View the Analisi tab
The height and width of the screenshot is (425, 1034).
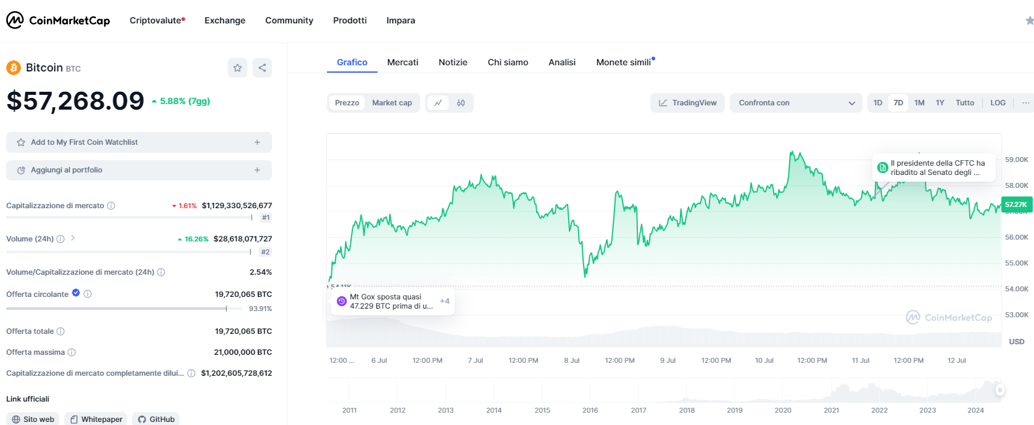pyautogui.click(x=562, y=62)
